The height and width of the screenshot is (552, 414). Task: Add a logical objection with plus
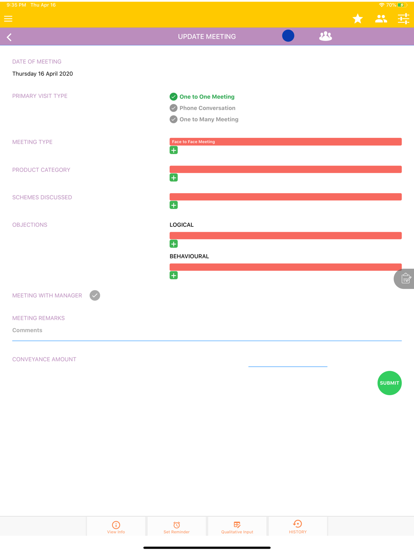pos(173,244)
